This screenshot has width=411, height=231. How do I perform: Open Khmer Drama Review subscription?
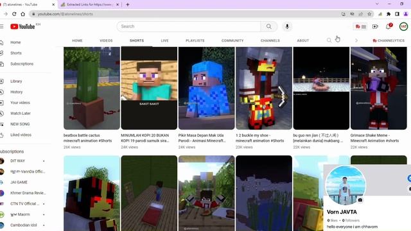[x=28, y=193]
